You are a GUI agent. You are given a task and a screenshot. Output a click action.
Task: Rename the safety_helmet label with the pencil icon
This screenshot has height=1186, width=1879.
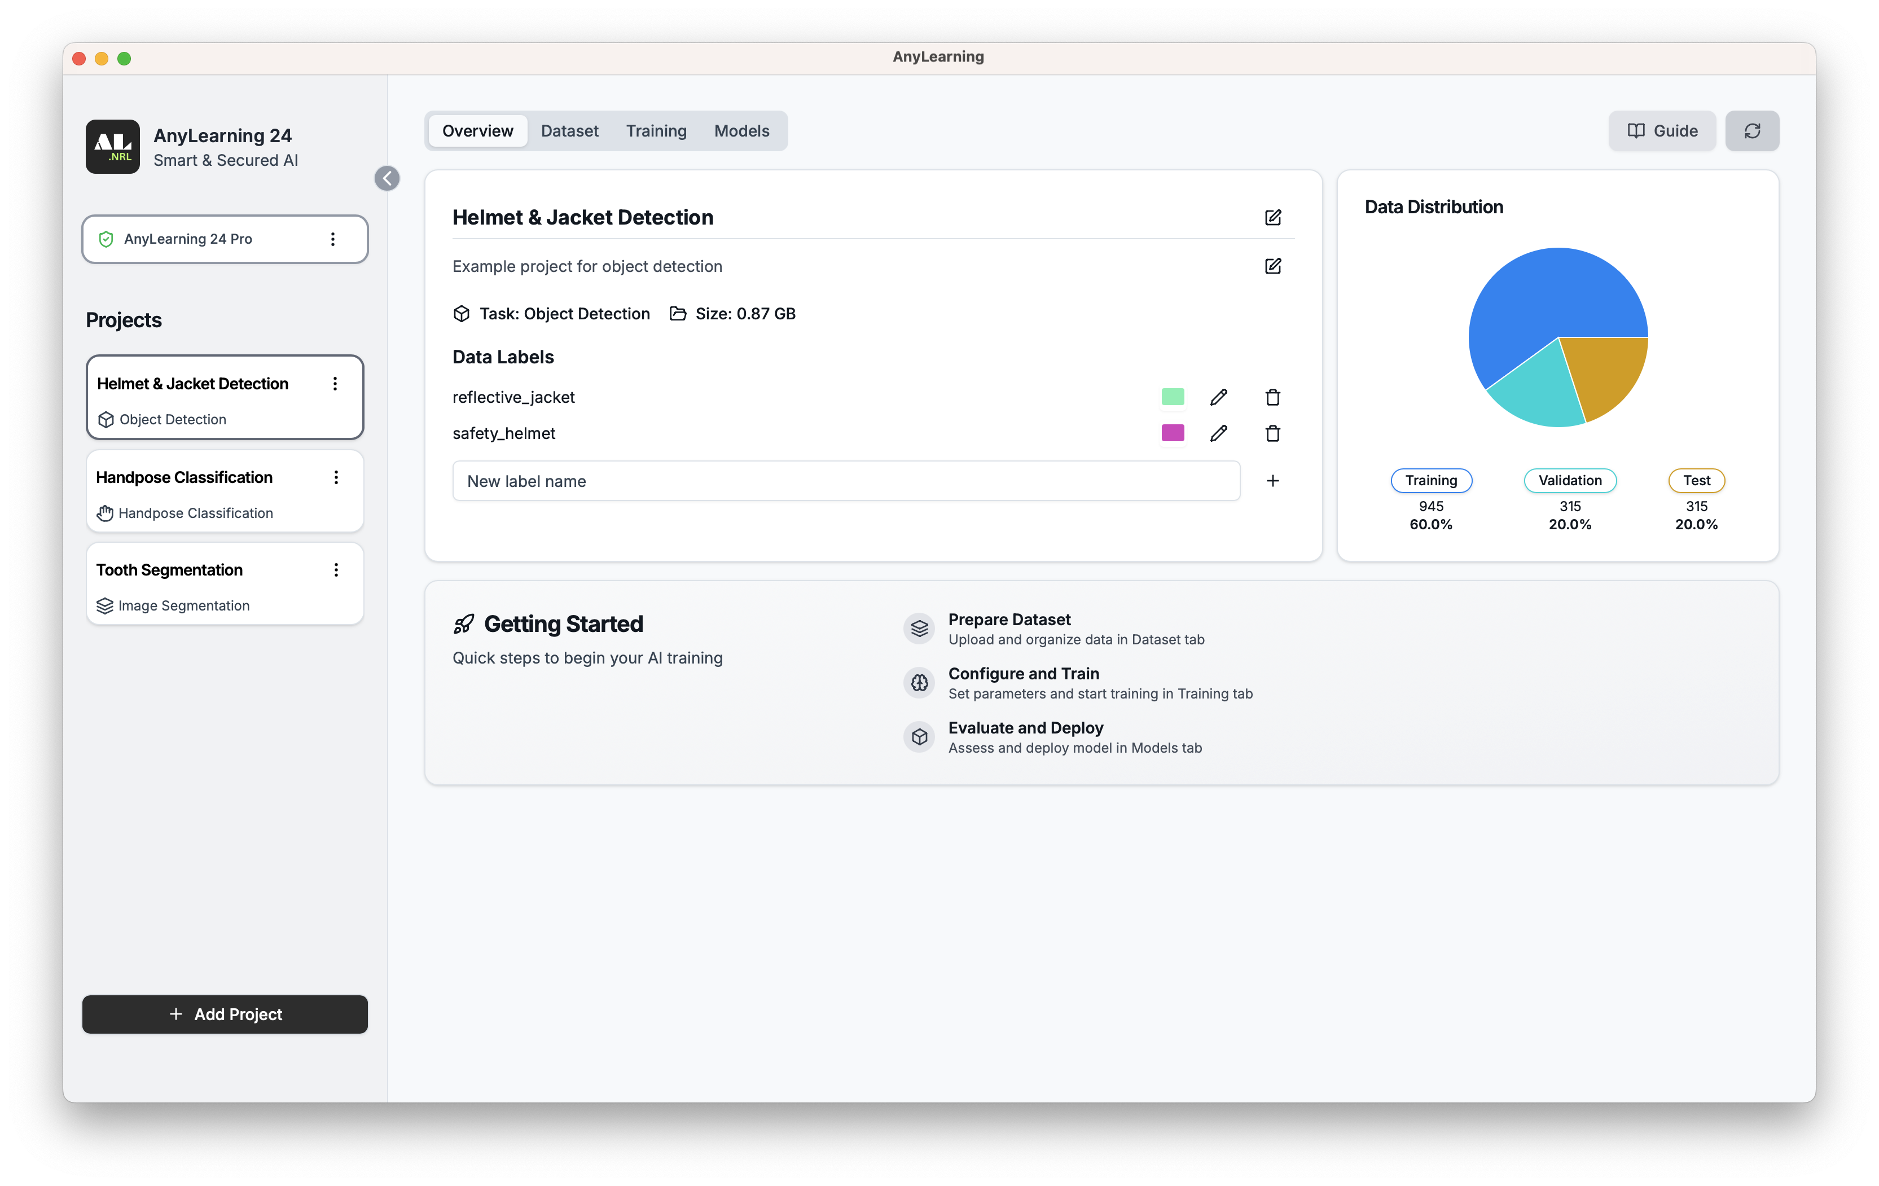pyautogui.click(x=1218, y=433)
